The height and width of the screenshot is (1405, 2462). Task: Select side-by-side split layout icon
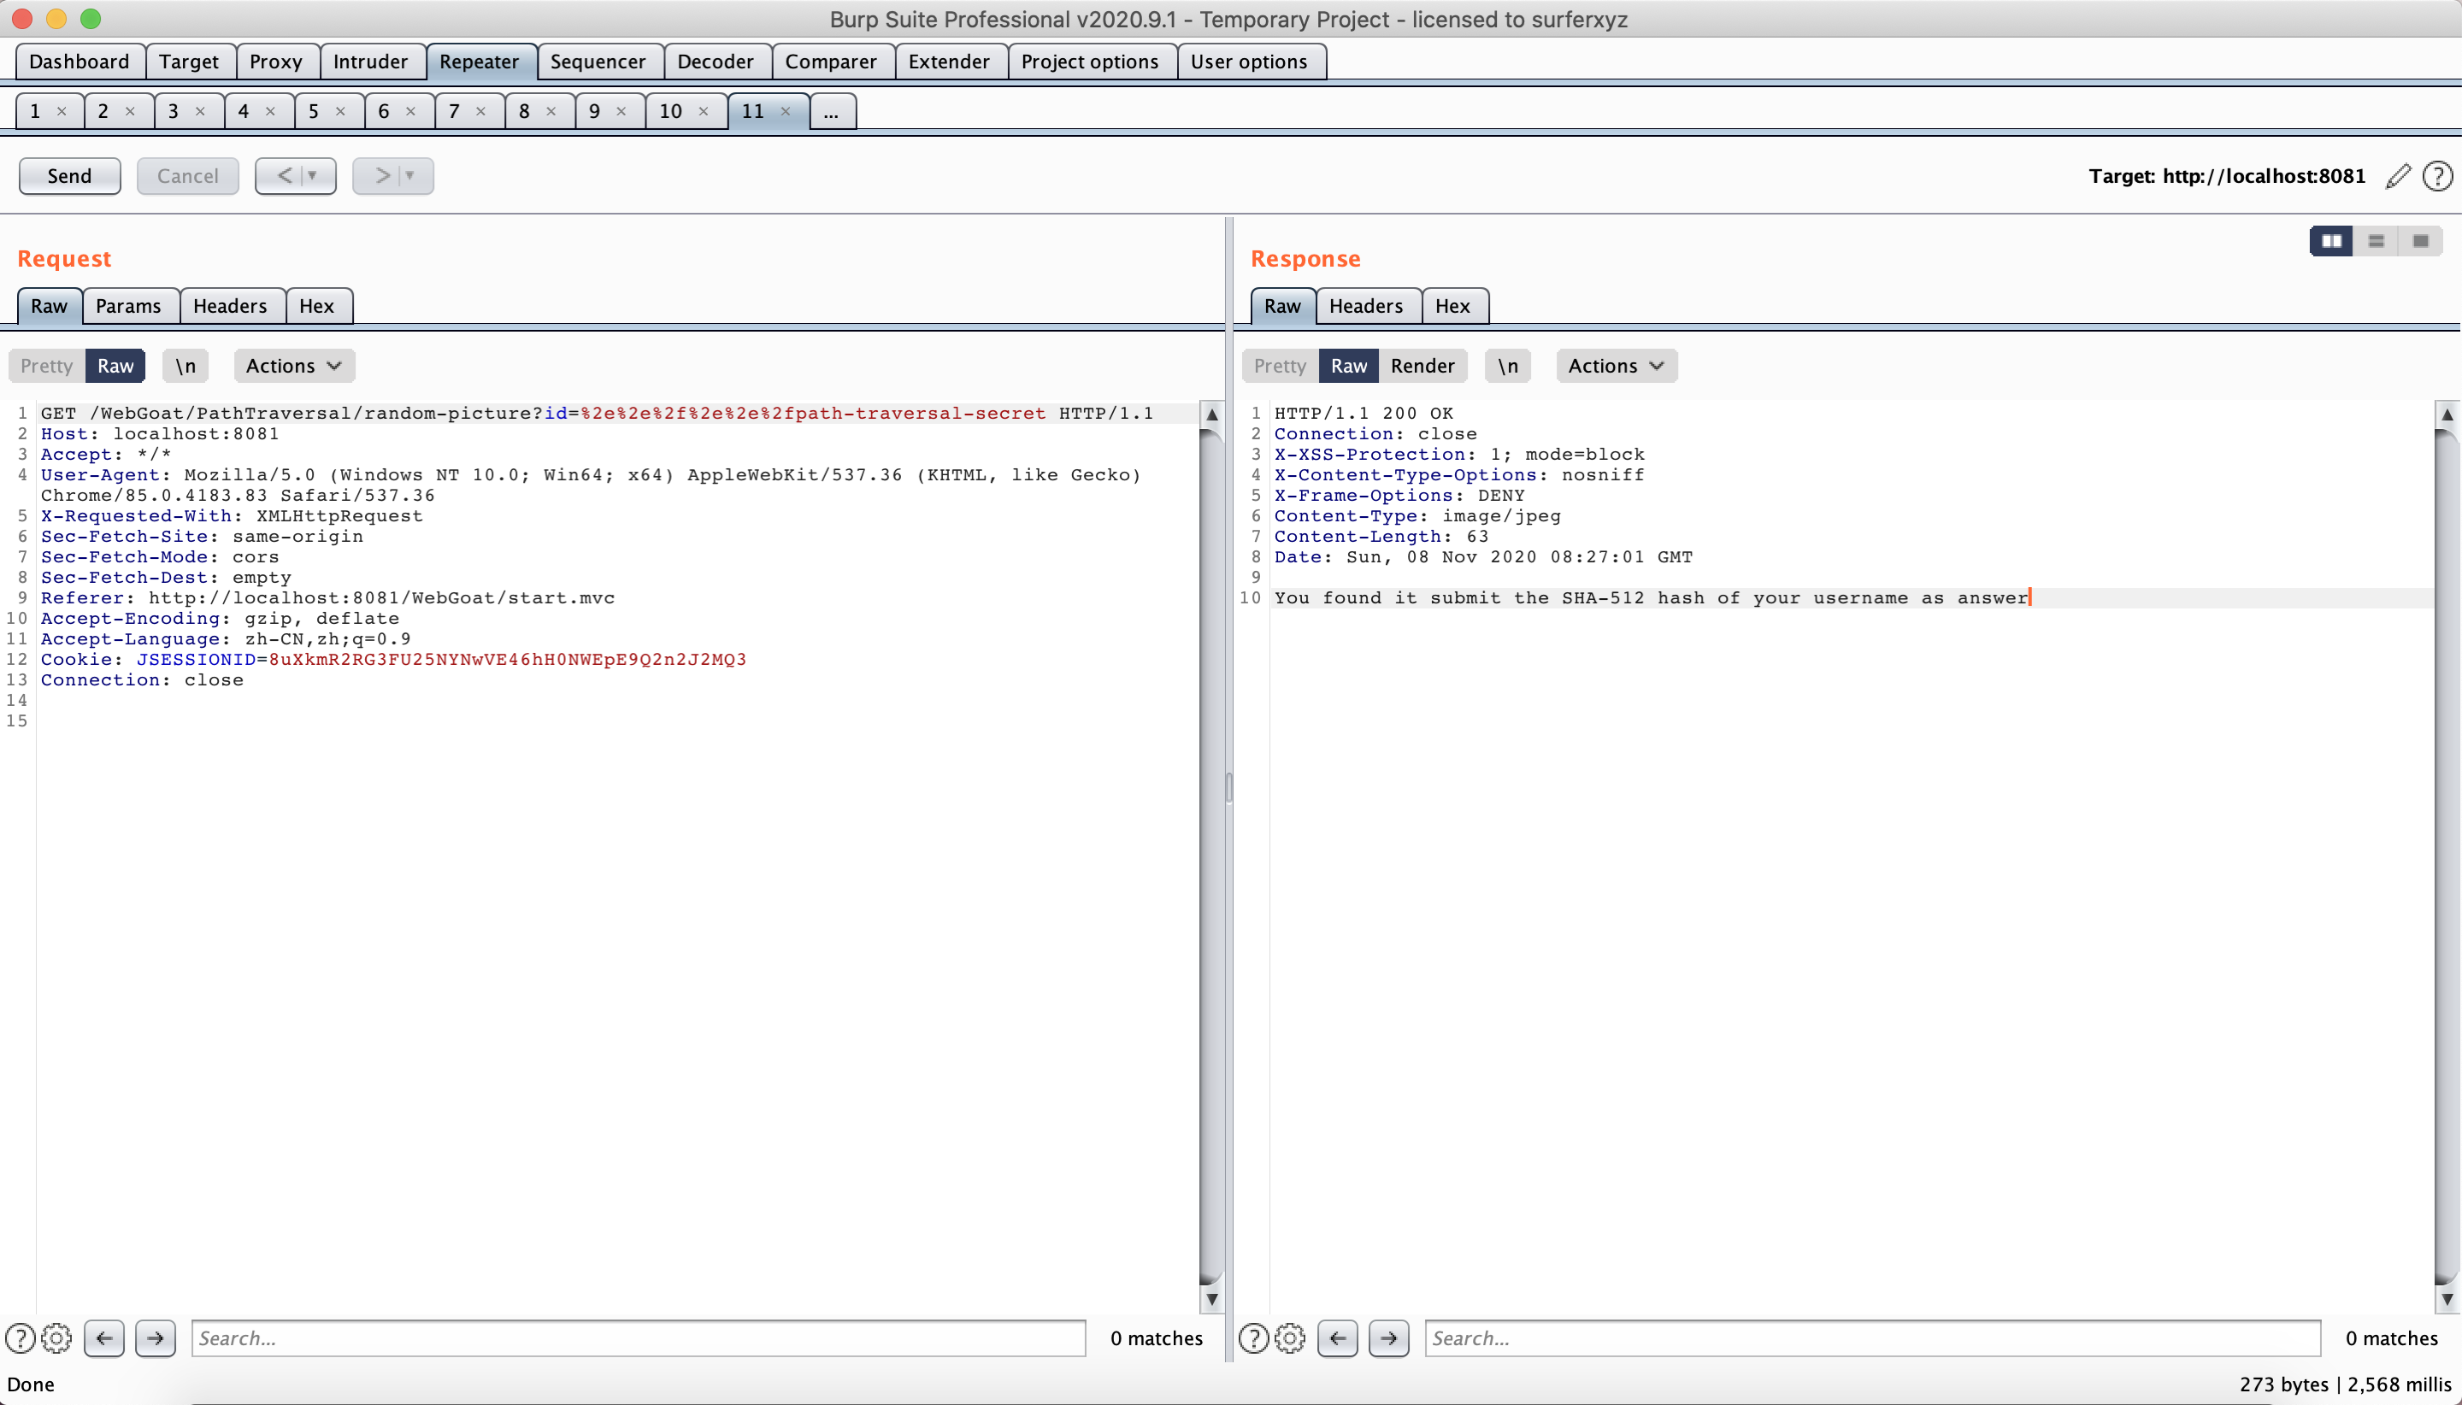(2330, 241)
